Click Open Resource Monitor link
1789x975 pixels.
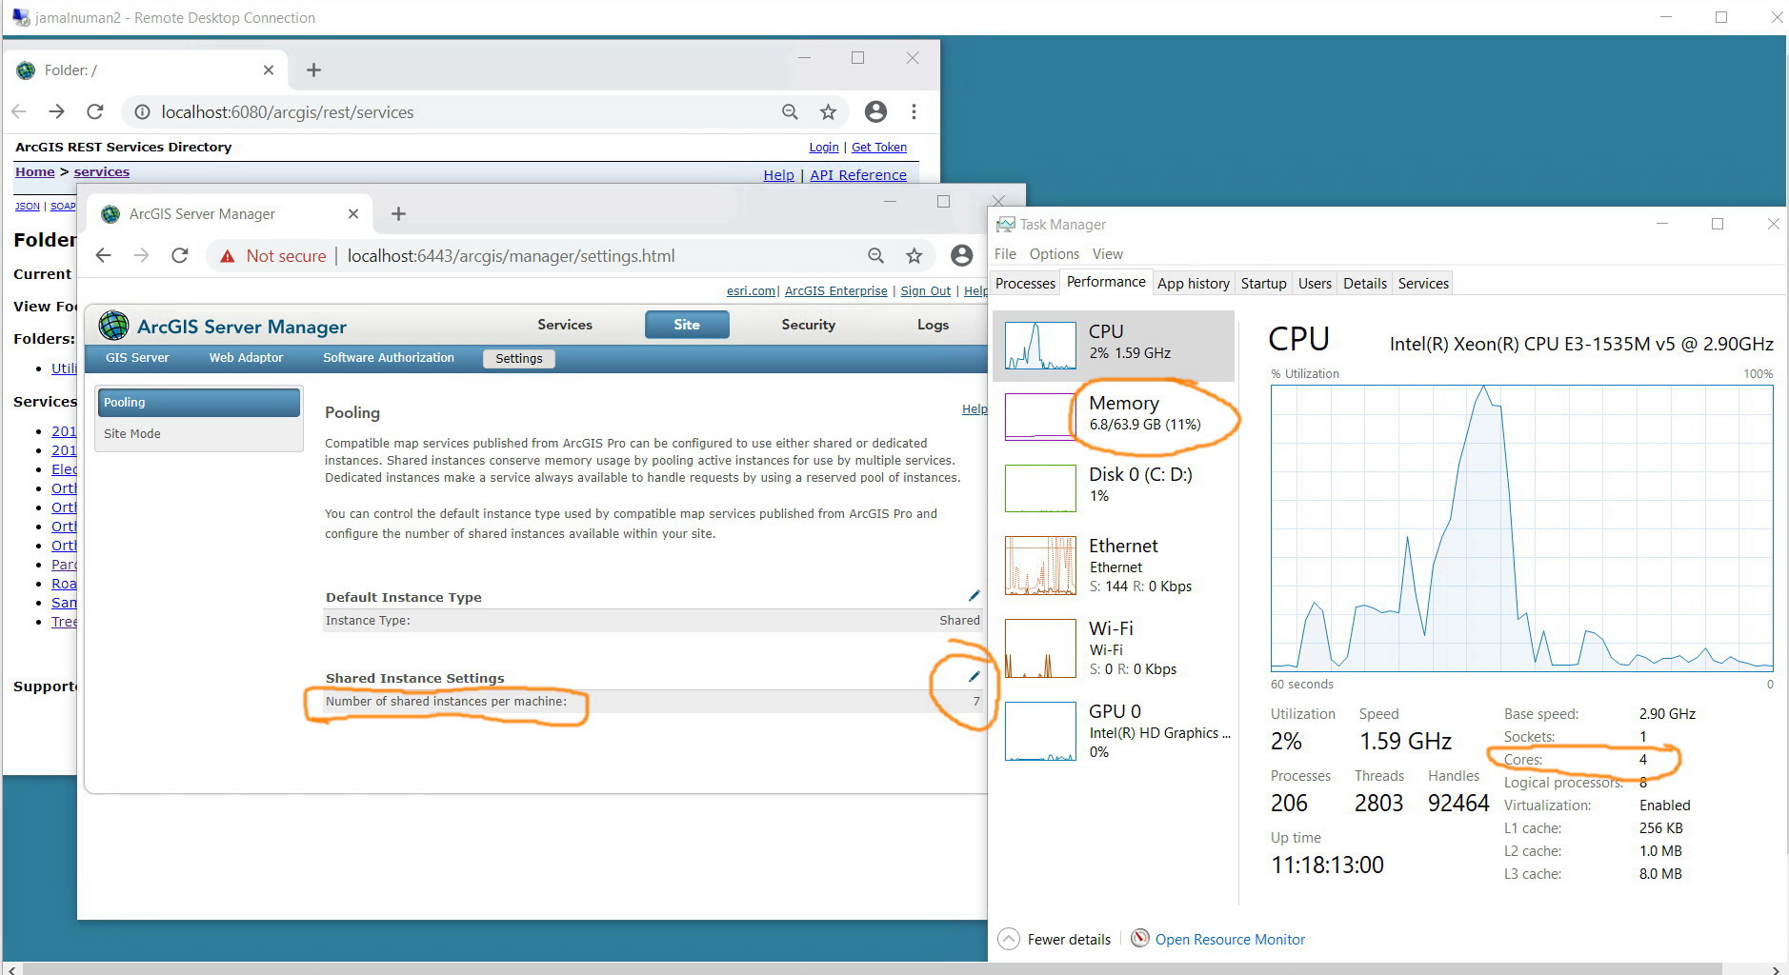tap(1230, 940)
